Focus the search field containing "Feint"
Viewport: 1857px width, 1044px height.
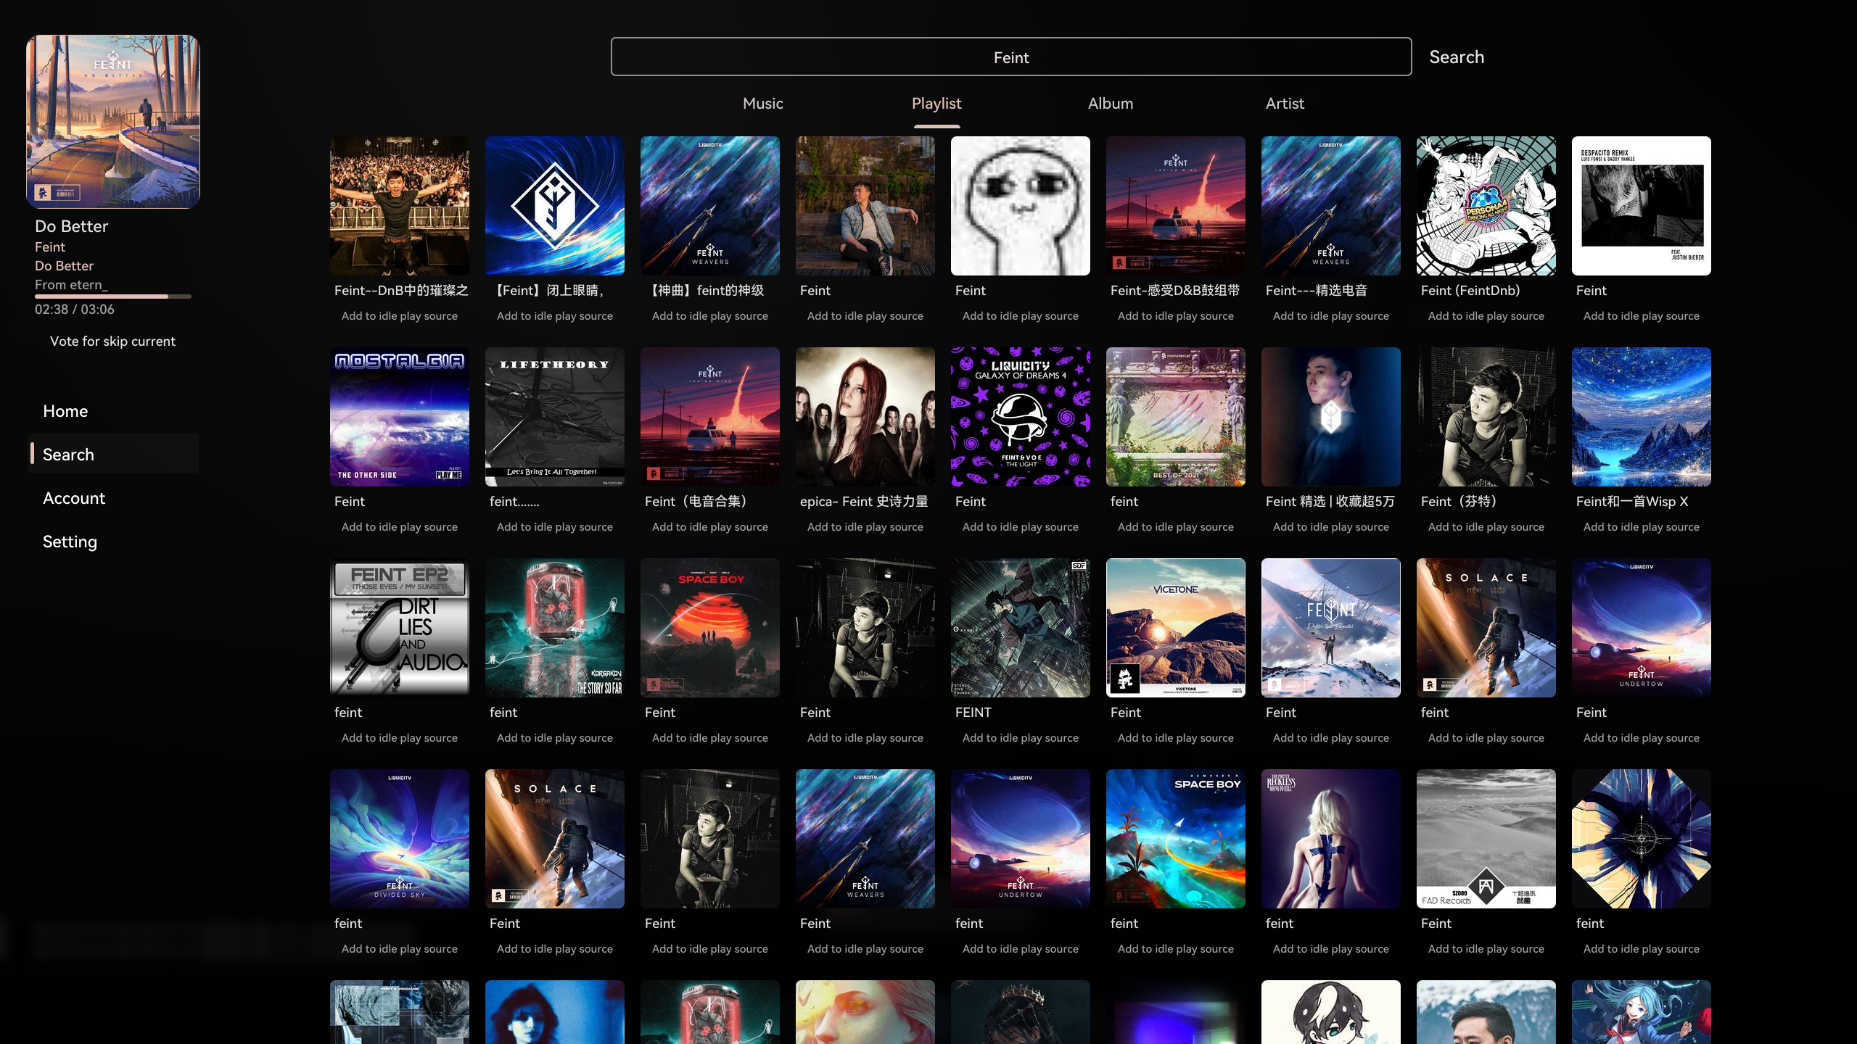click(x=1011, y=57)
